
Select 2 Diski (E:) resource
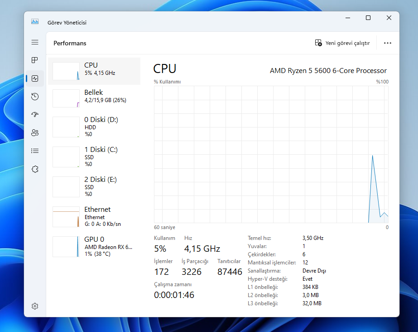94,186
